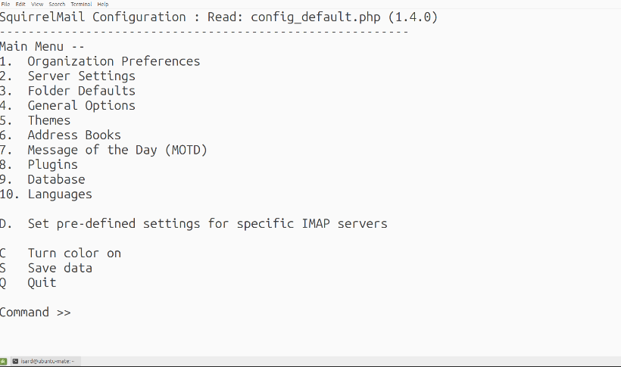Viewport: 621px width, 367px height.
Task: Click the General Options text line
Action: click(x=67, y=105)
